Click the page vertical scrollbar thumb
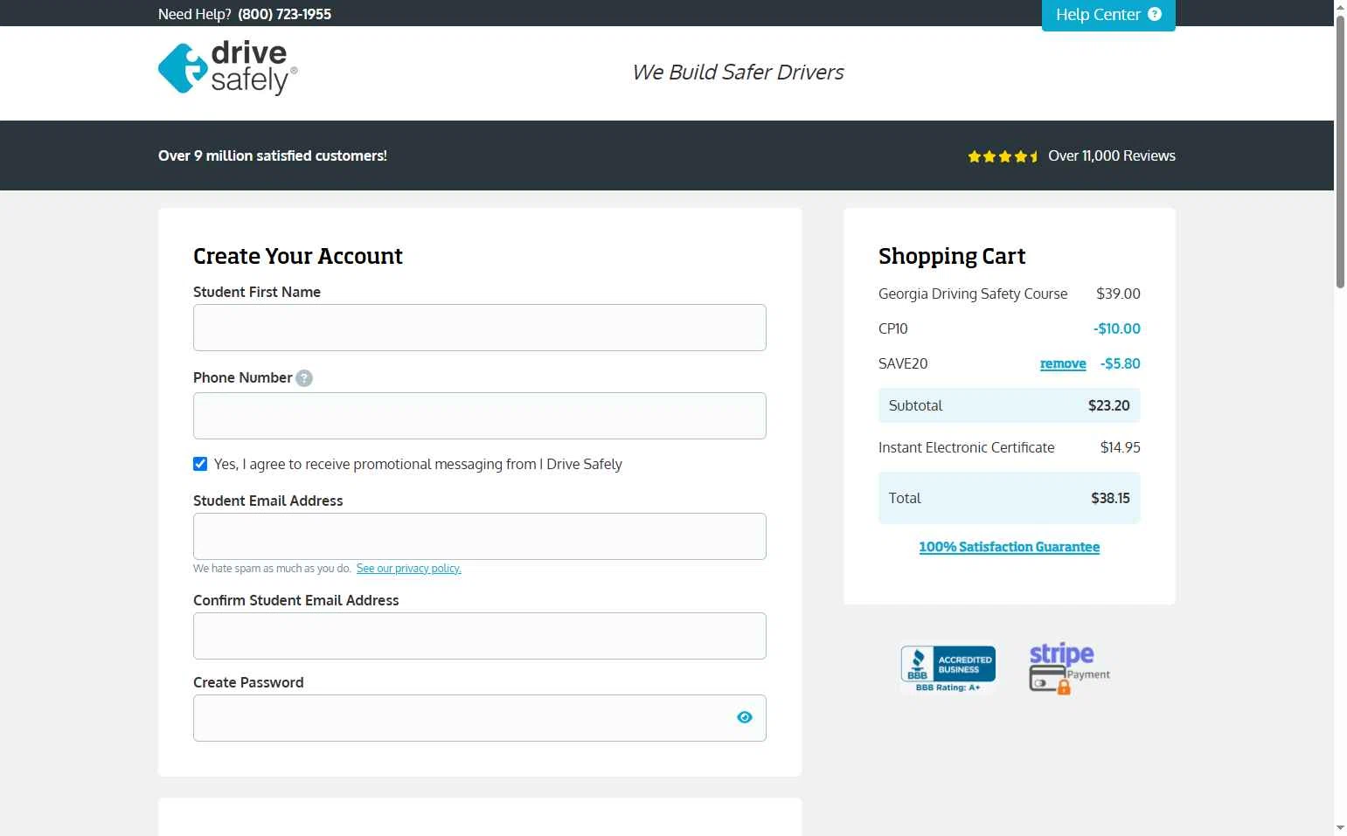 pos(1340,151)
